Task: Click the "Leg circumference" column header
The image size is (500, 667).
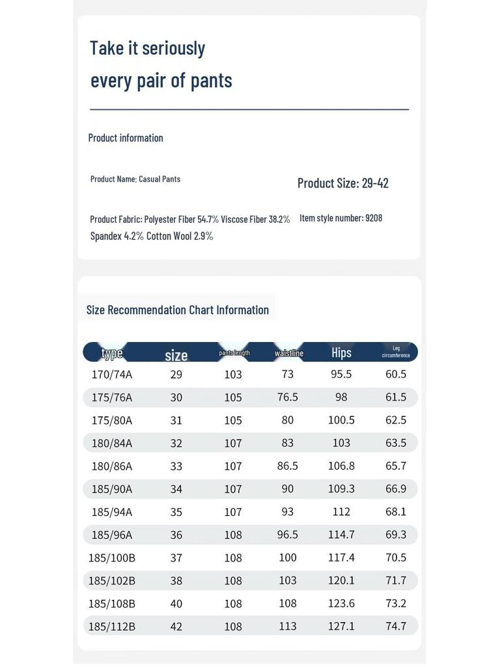Action: (x=396, y=352)
